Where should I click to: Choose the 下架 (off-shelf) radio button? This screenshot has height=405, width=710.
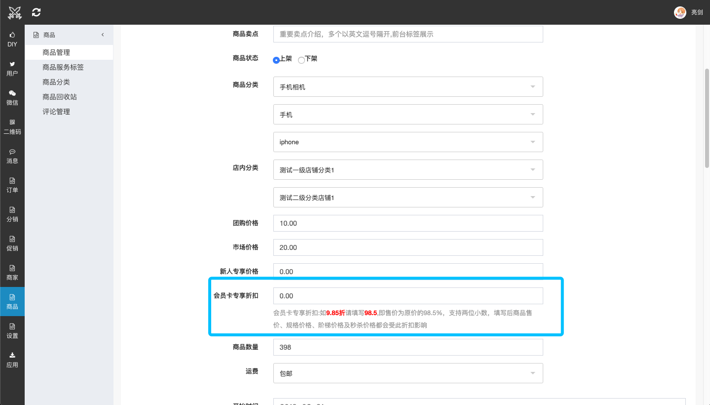click(301, 59)
